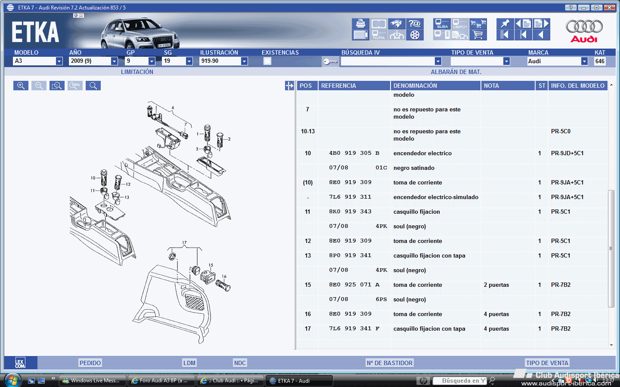
Task: Select part 8P0 919 341 row
Action: [452, 256]
